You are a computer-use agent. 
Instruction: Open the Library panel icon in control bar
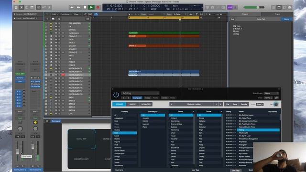coord(16,7)
